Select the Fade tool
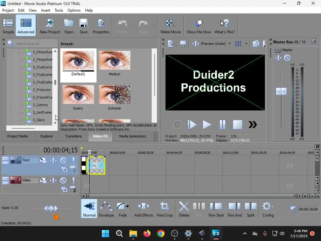The height and width of the screenshot is (241, 321). [123, 209]
